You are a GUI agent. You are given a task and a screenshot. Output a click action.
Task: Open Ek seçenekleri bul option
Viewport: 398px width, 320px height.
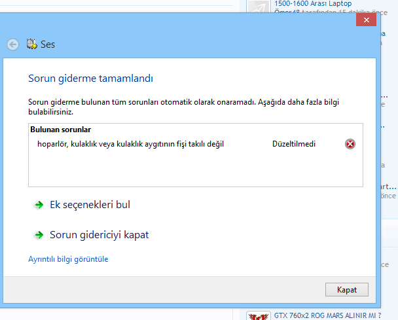click(90, 205)
